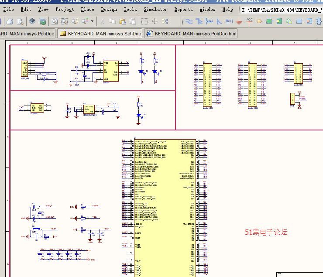Image resolution: width=323 pixels, height=277 pixels.
Task: Select the Place Bus tool
Action: (199, 21)
